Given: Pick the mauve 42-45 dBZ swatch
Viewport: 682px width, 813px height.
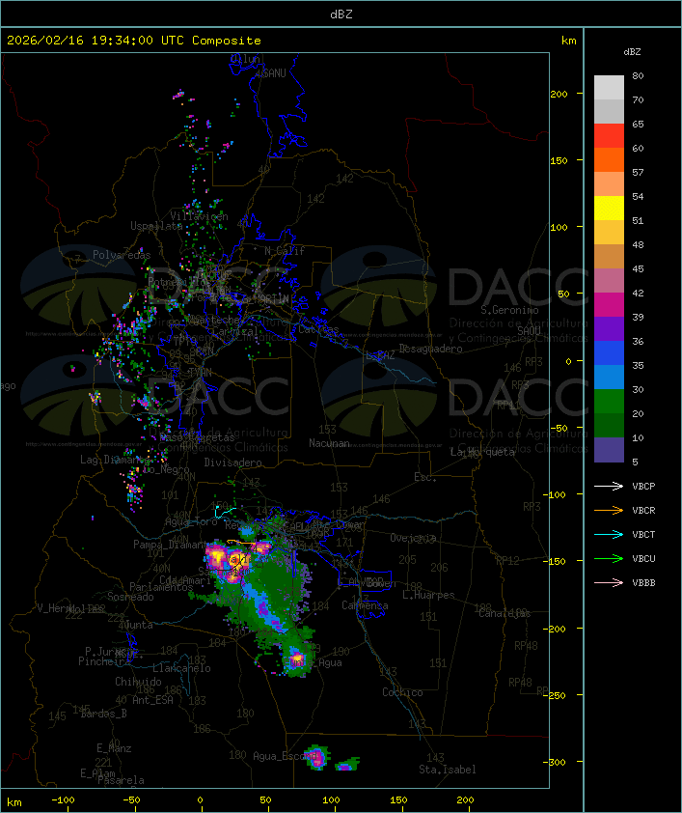Looking at the screenshot, I should [609, 281].
